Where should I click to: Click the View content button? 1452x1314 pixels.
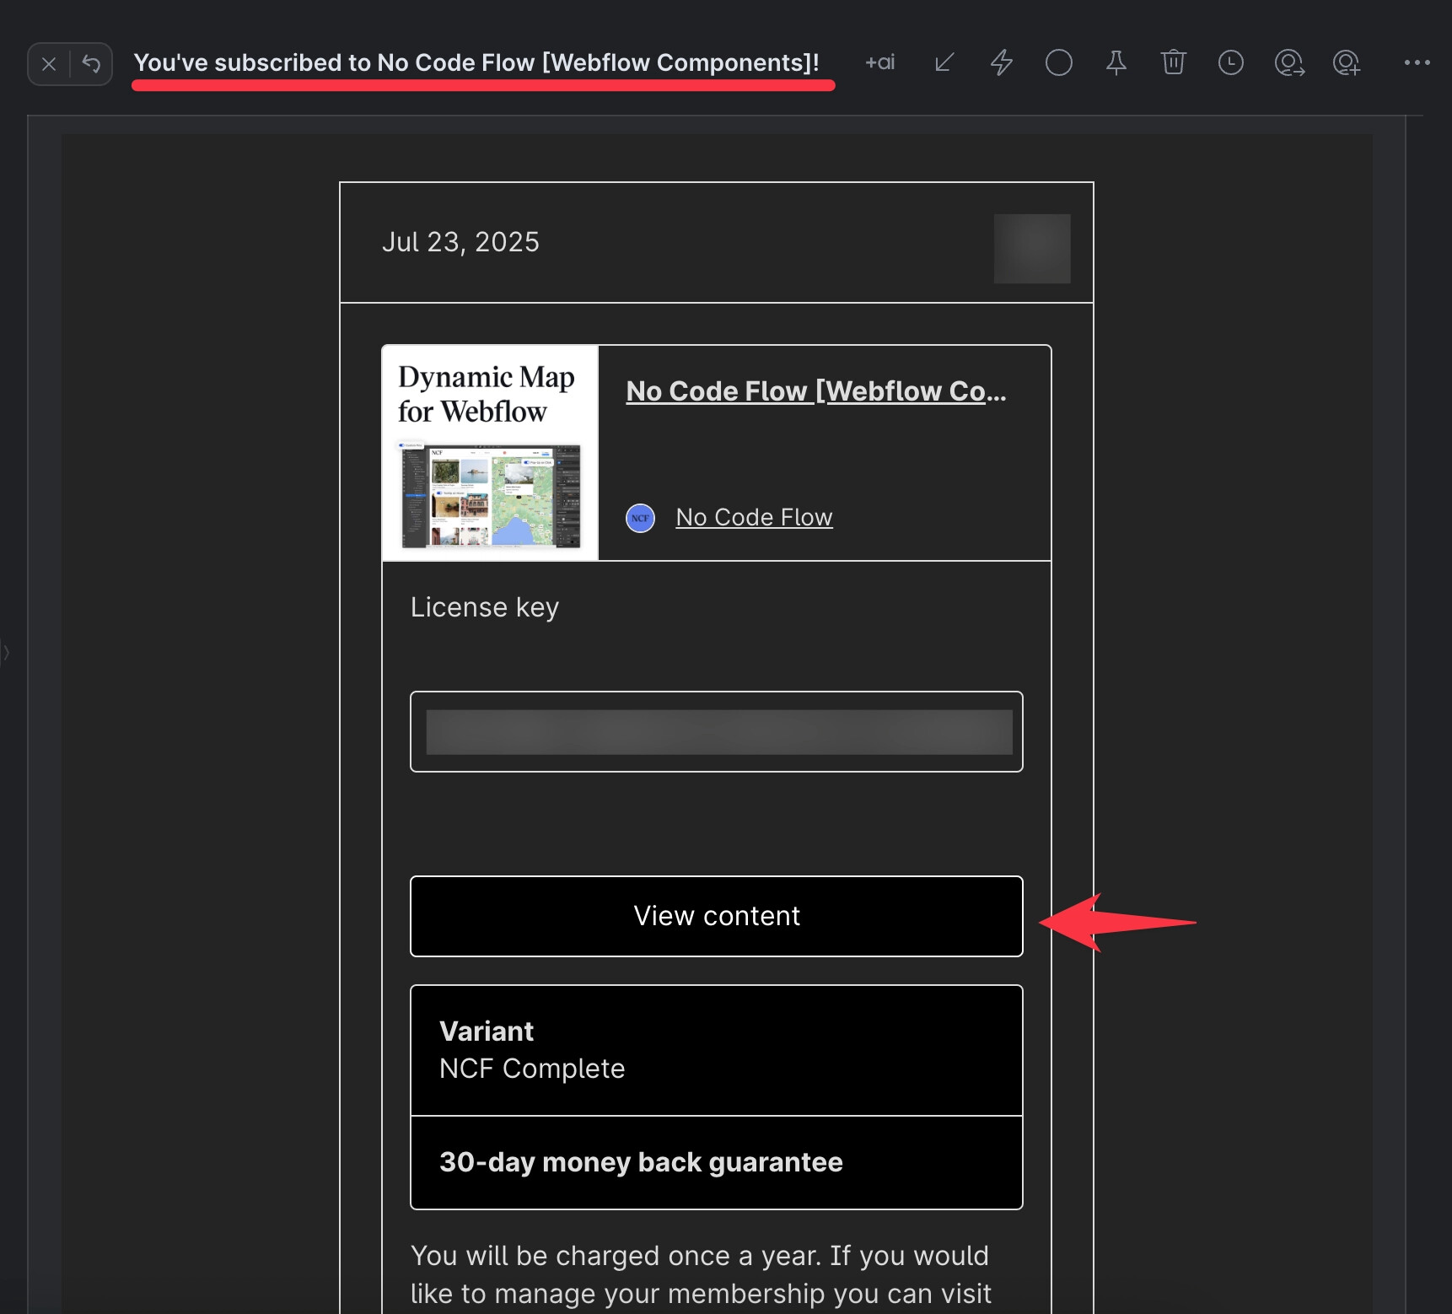(x=717, y=916)
